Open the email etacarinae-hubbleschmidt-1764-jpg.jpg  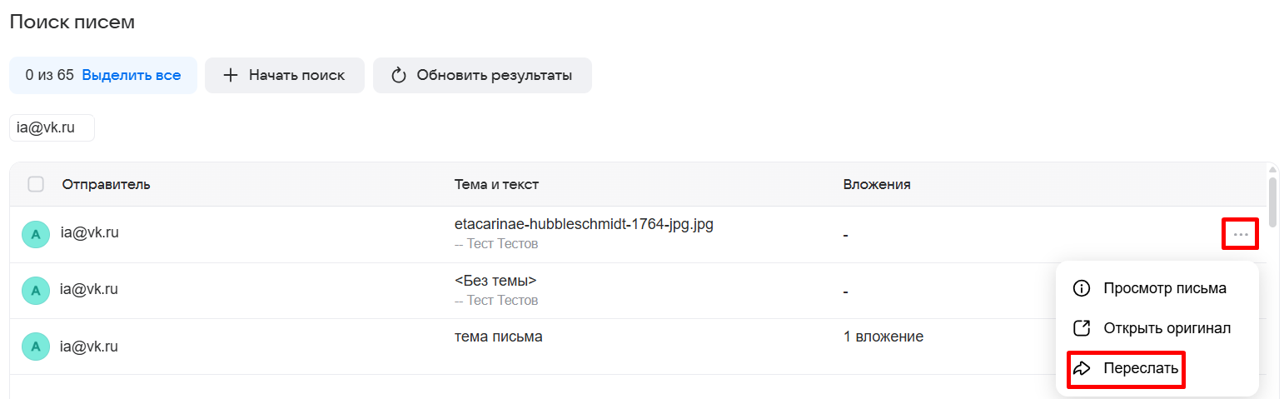click(583, 224)
